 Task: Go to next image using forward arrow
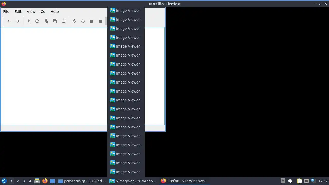pyautogui.click(x=18, y=21)
